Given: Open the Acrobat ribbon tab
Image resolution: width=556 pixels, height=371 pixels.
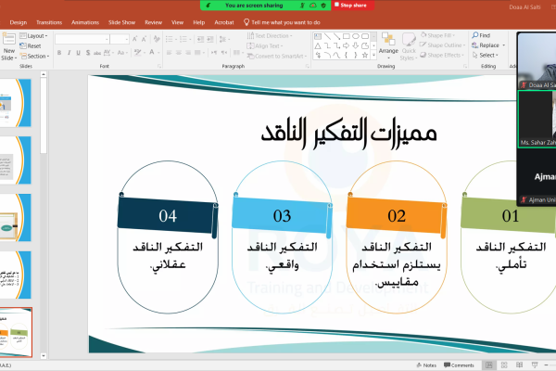Looking at the screenshot, I should click(x=224, y=22).
